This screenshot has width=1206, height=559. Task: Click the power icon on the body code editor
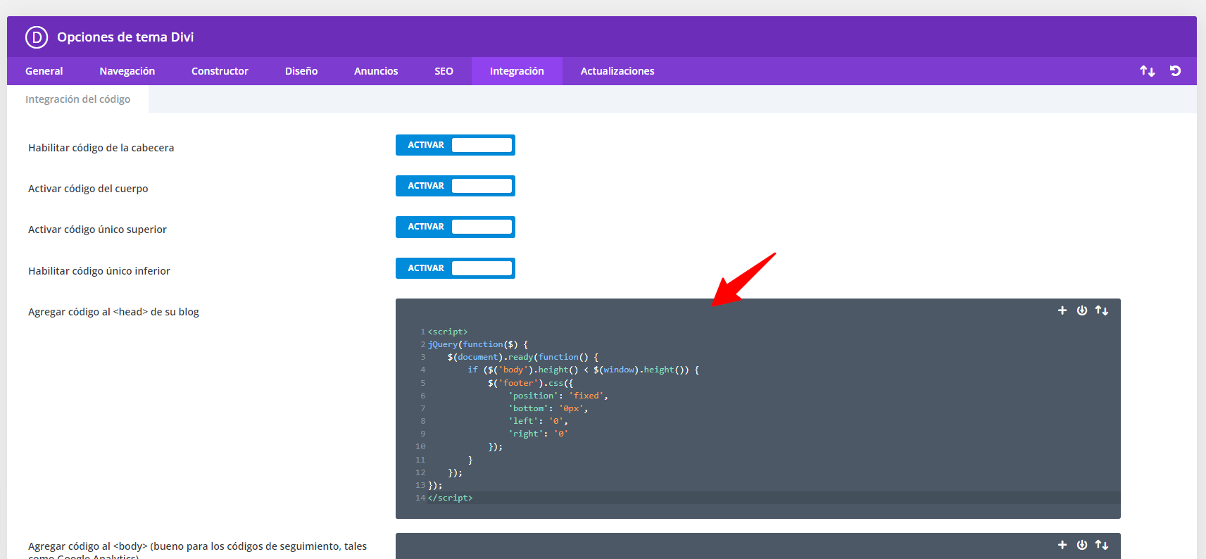click(1082, 545)
